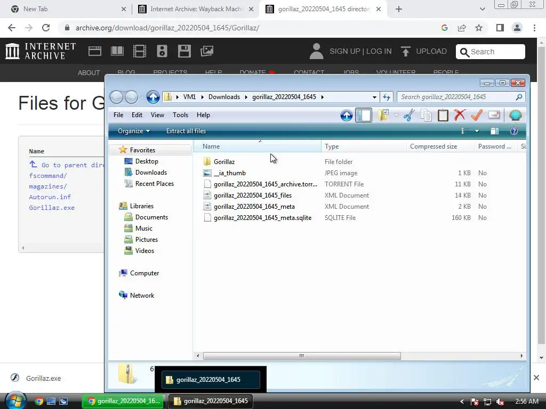
Task: Click Extract all files
Action: (186, 131)
